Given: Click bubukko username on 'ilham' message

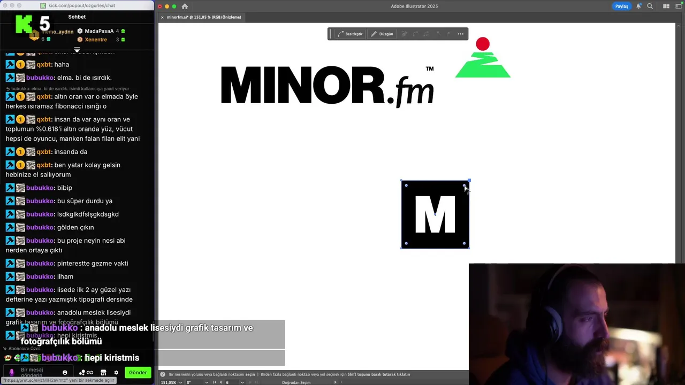Looking at the screenshot, I should [40, 276].
